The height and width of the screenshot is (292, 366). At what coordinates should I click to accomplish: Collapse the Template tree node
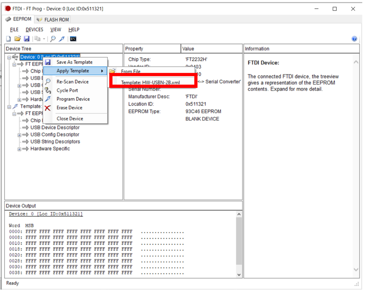point(9,107)
